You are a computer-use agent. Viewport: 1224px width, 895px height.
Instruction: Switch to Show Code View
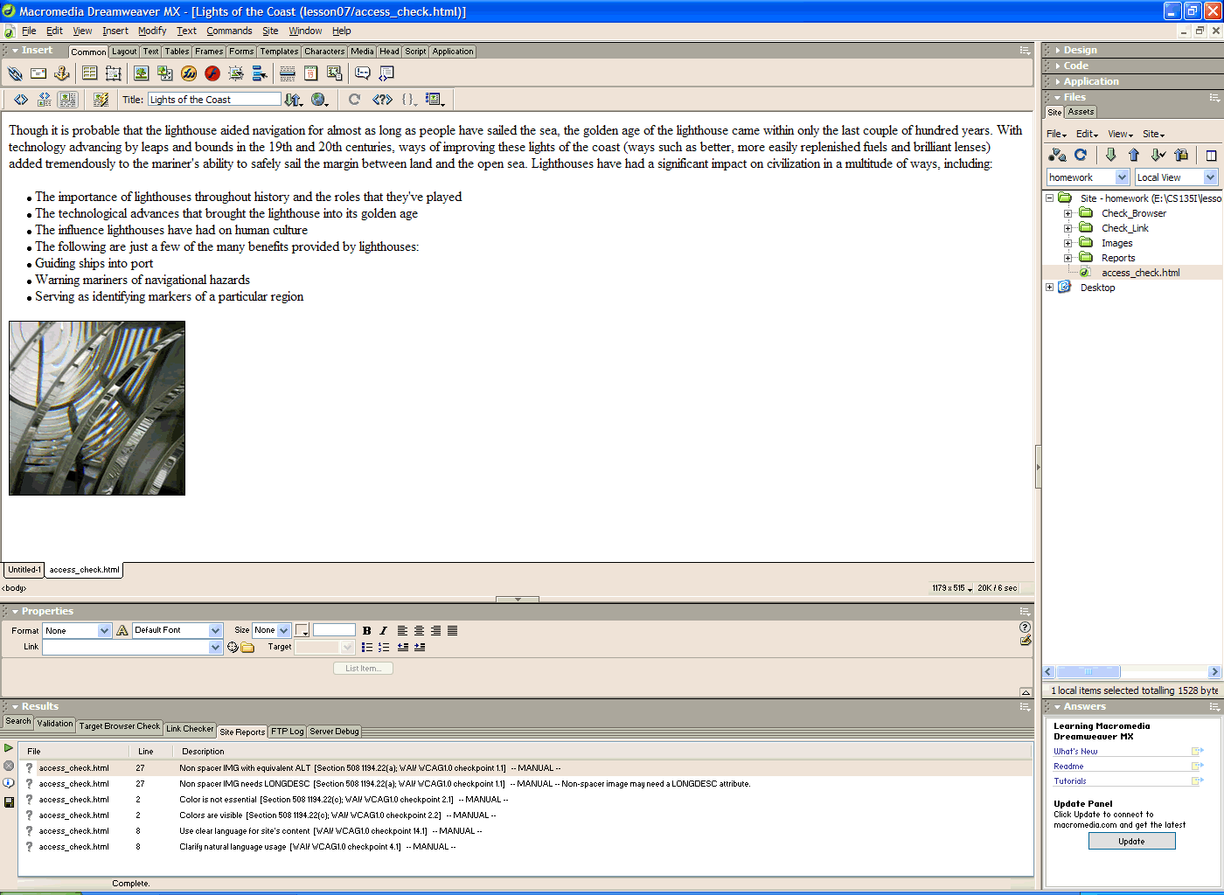[x=21, y=100]
